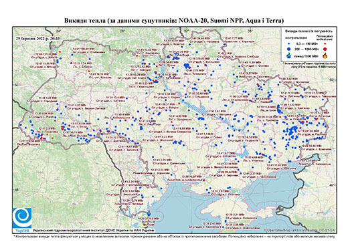Click the "Потенційно небезпечні" legend column heading

pyautogui.click(x=325, y=37)
